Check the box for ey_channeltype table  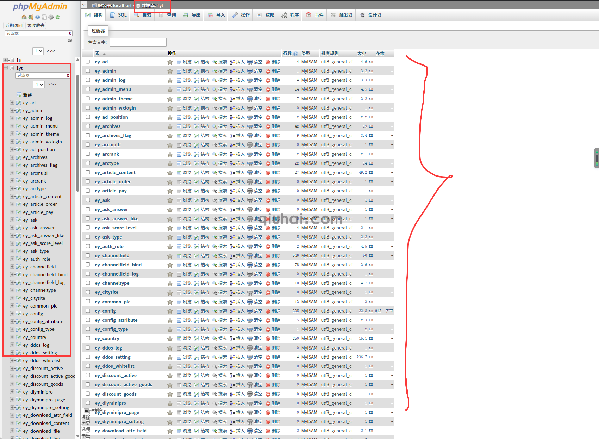[x=88, y=283]
